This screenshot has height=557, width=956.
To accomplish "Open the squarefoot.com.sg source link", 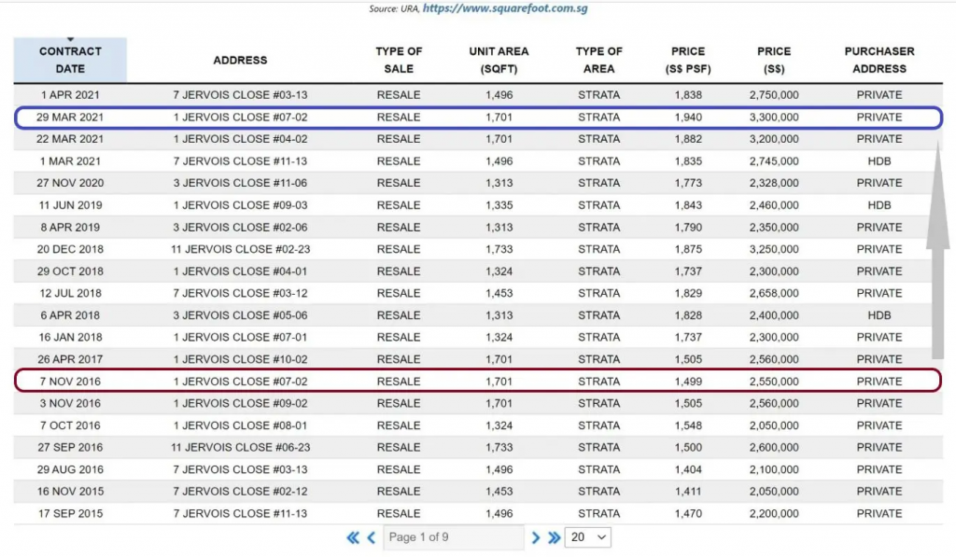I will pos(505,7).
